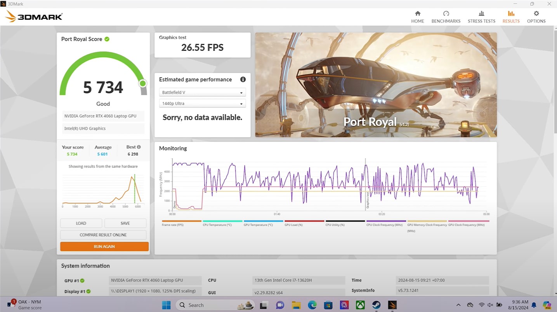The image size is (557, 312).
Task: Click the green score gauge handle
Action: point(143,83)
